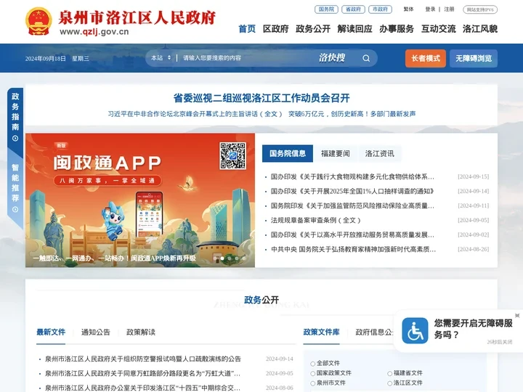Open 弘扬教育家精神 article
This screenshot has width=523, height=392.
point(353,249)
